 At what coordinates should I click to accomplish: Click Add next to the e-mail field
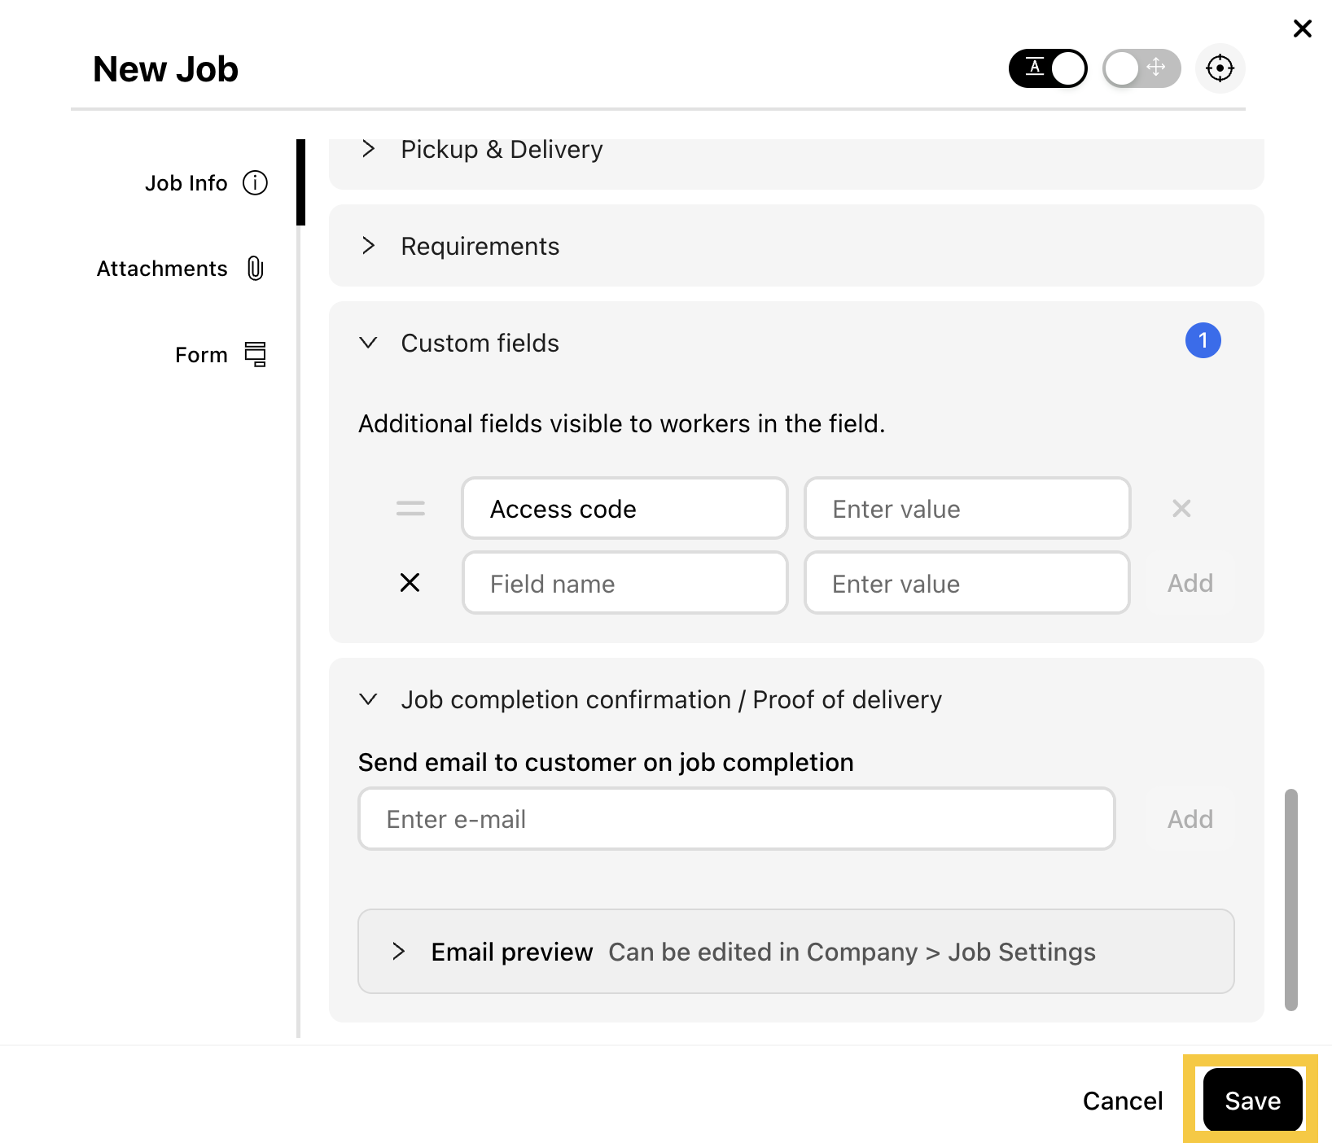(x=1190, y=819)
